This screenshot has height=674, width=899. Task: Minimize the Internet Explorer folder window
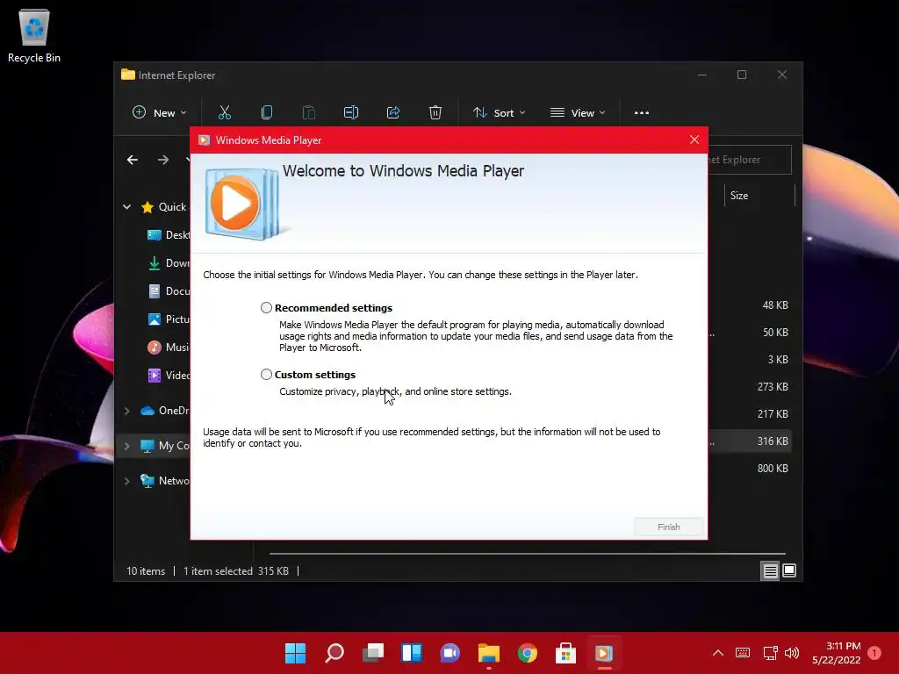(702, 75)
